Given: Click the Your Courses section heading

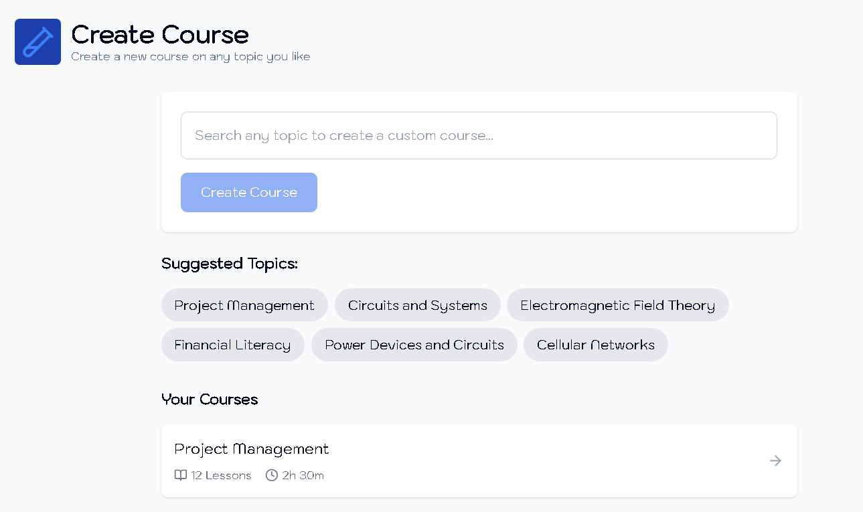Looking at the screenshot, I should coord(210,400).
